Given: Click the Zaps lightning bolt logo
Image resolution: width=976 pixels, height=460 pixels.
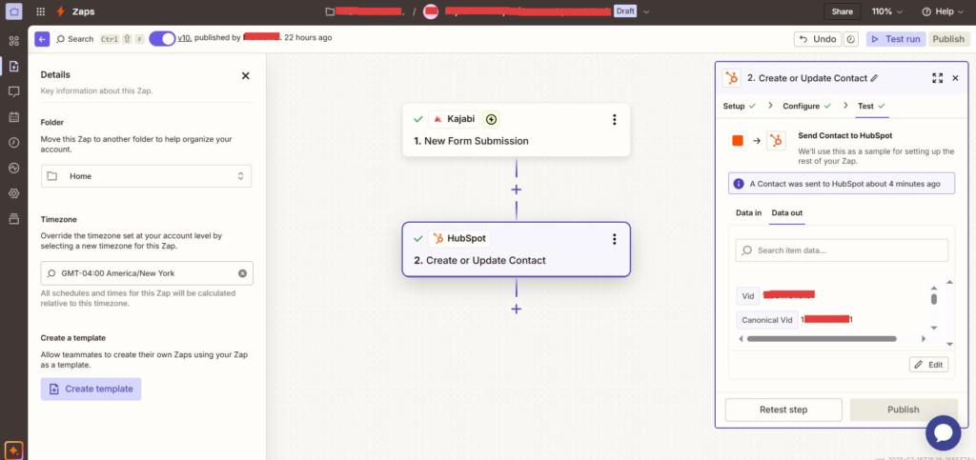Looking at the screenshot, I should tap(60, 11).
